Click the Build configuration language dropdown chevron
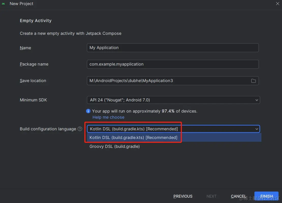Viewport: 282px width, 203px height. 257,129
